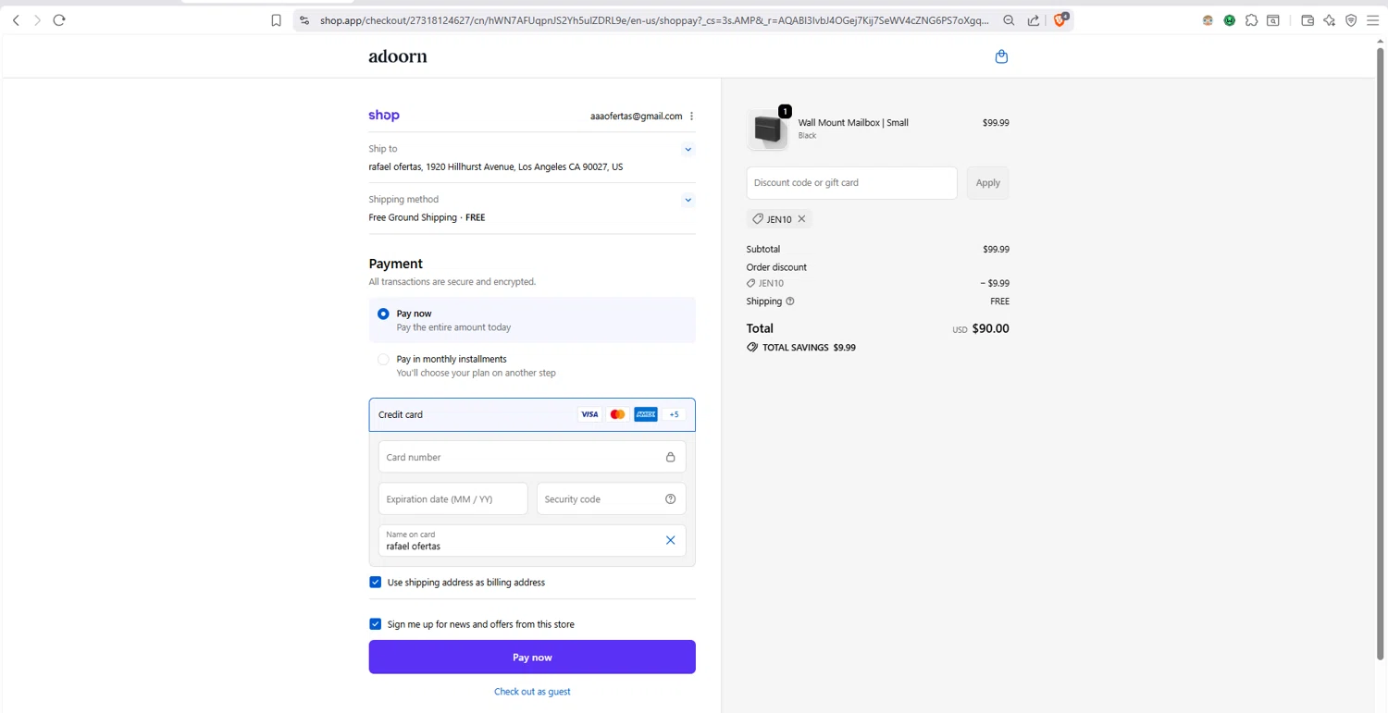Open the browser hamburger menu

(x=1373, y=20)
